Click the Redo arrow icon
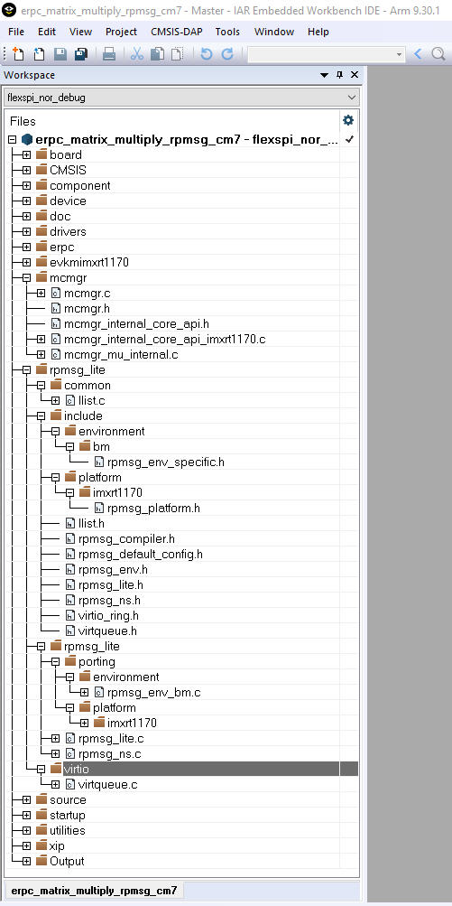Image resolution: width=452 pixels, height=906 pixels. [x=227, y=54]
